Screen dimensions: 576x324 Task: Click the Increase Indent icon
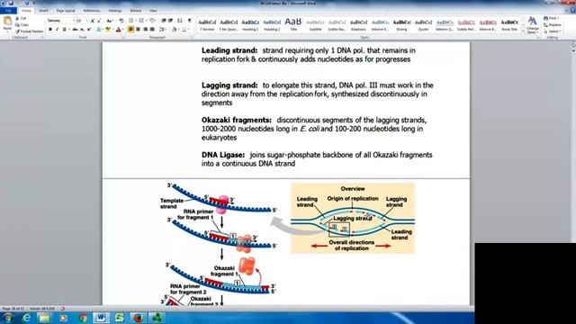tap(171, 21)
